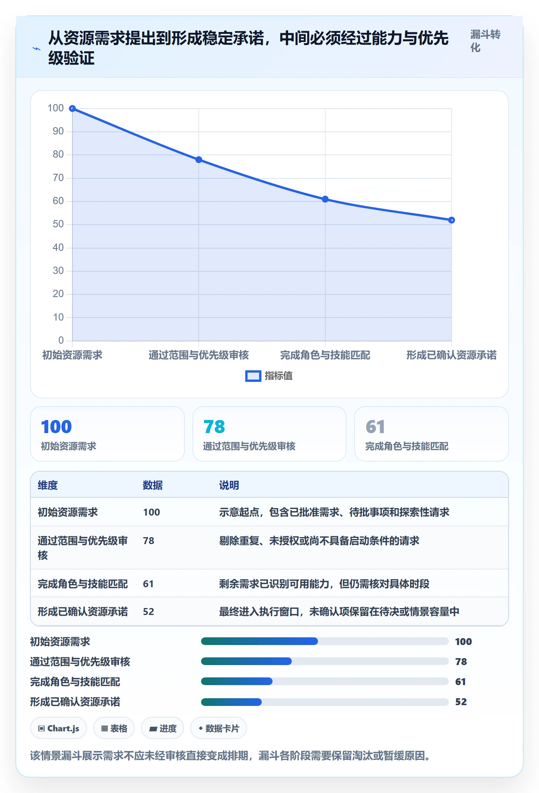Image resolution: width=539 pixels, height=793 pixels.
Task: Click the 初始资源需求 progress bar
Action: [325, 641]
